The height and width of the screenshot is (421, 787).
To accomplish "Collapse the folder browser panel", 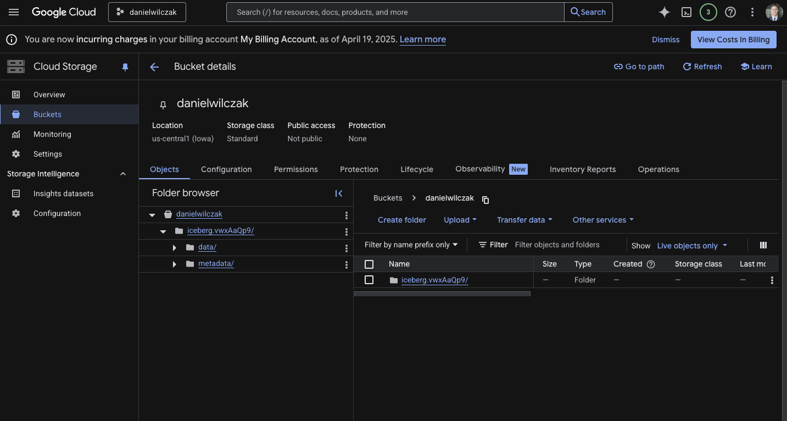I will (x=339, y=193).
